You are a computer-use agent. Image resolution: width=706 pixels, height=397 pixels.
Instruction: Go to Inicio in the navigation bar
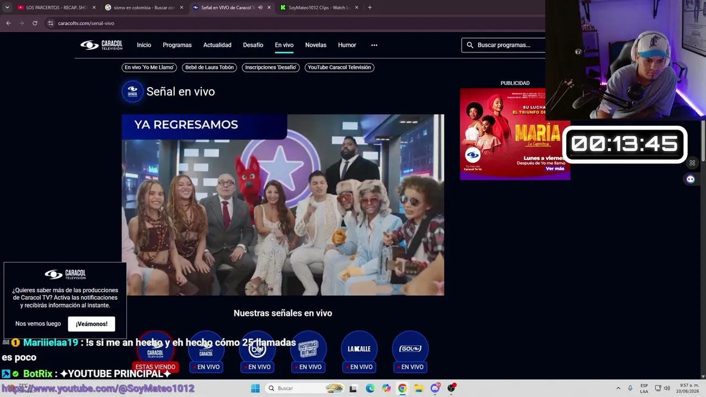pos(144,45)
